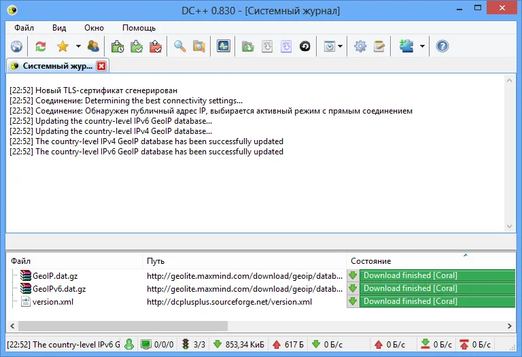This screenshot has width=522, height=357.
Task: Close the Системный журнал tab with red X
Action: 101,66
